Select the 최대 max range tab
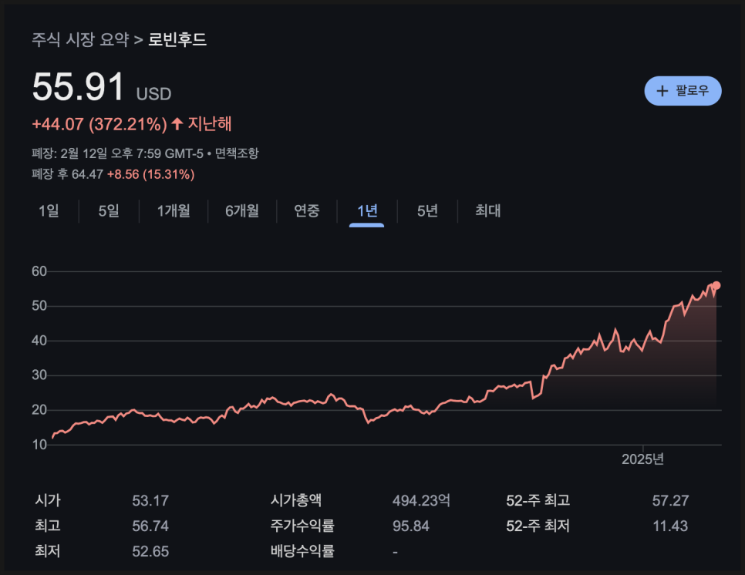The image size is (745, 575). pyautogui.click(x=488, y=211)
